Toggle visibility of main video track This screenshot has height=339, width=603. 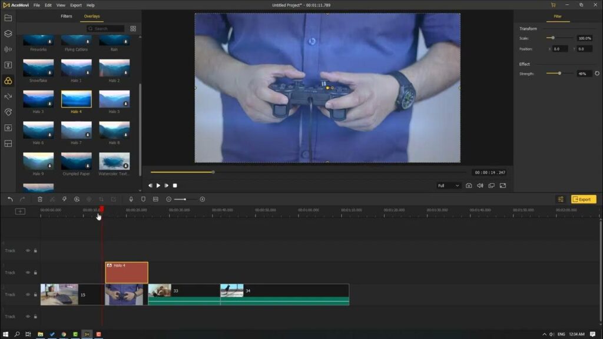[28, 294]
